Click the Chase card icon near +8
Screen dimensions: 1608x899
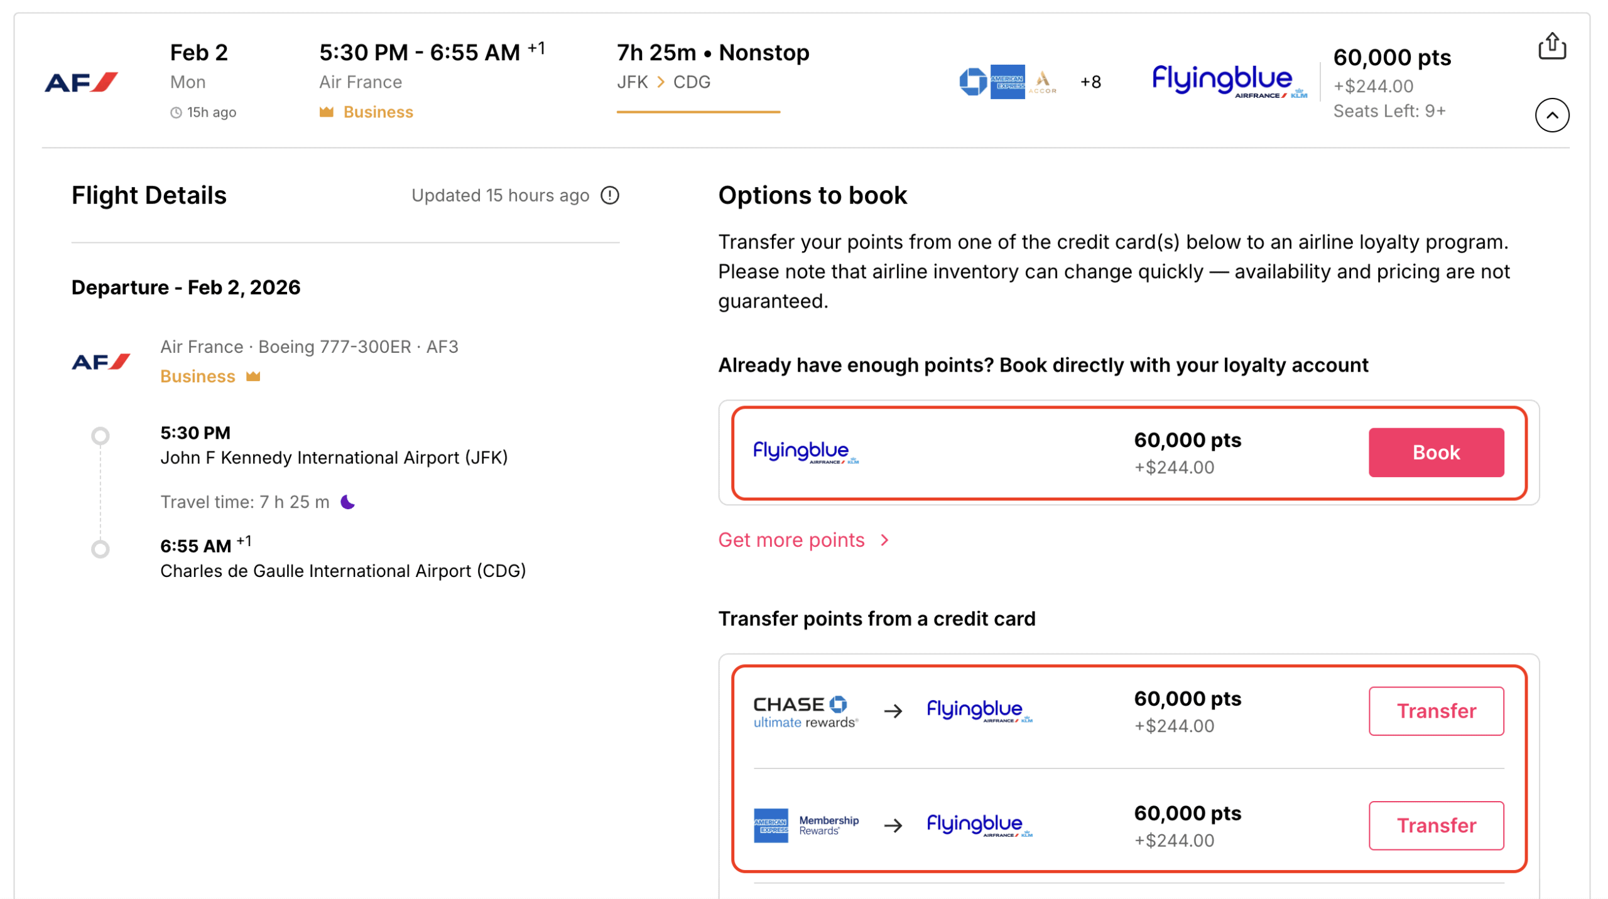[x=974, y=81]
